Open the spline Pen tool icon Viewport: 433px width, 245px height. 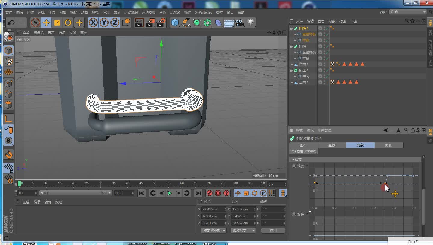click(x=186, y=23)
